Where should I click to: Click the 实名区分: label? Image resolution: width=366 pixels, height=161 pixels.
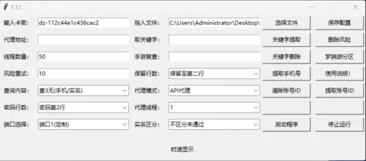tap(147, 124)
